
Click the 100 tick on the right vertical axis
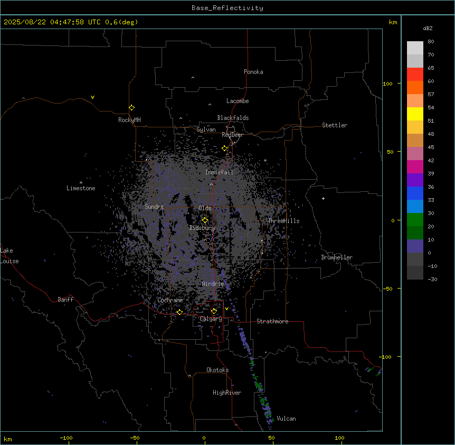(x=387, y=84)
